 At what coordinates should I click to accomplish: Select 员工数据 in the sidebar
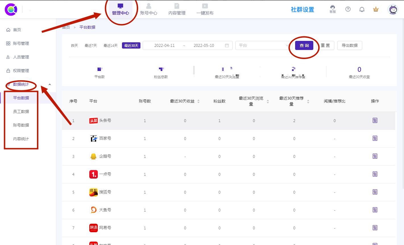tap(21, 111)
